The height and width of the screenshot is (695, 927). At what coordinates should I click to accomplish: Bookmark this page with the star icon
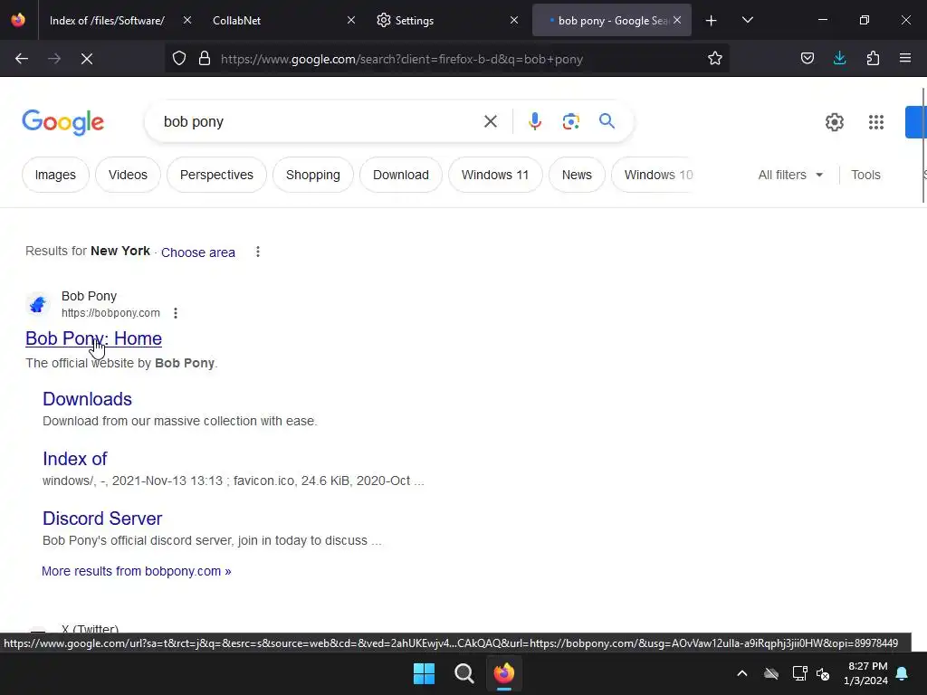[x=715, y=58]
